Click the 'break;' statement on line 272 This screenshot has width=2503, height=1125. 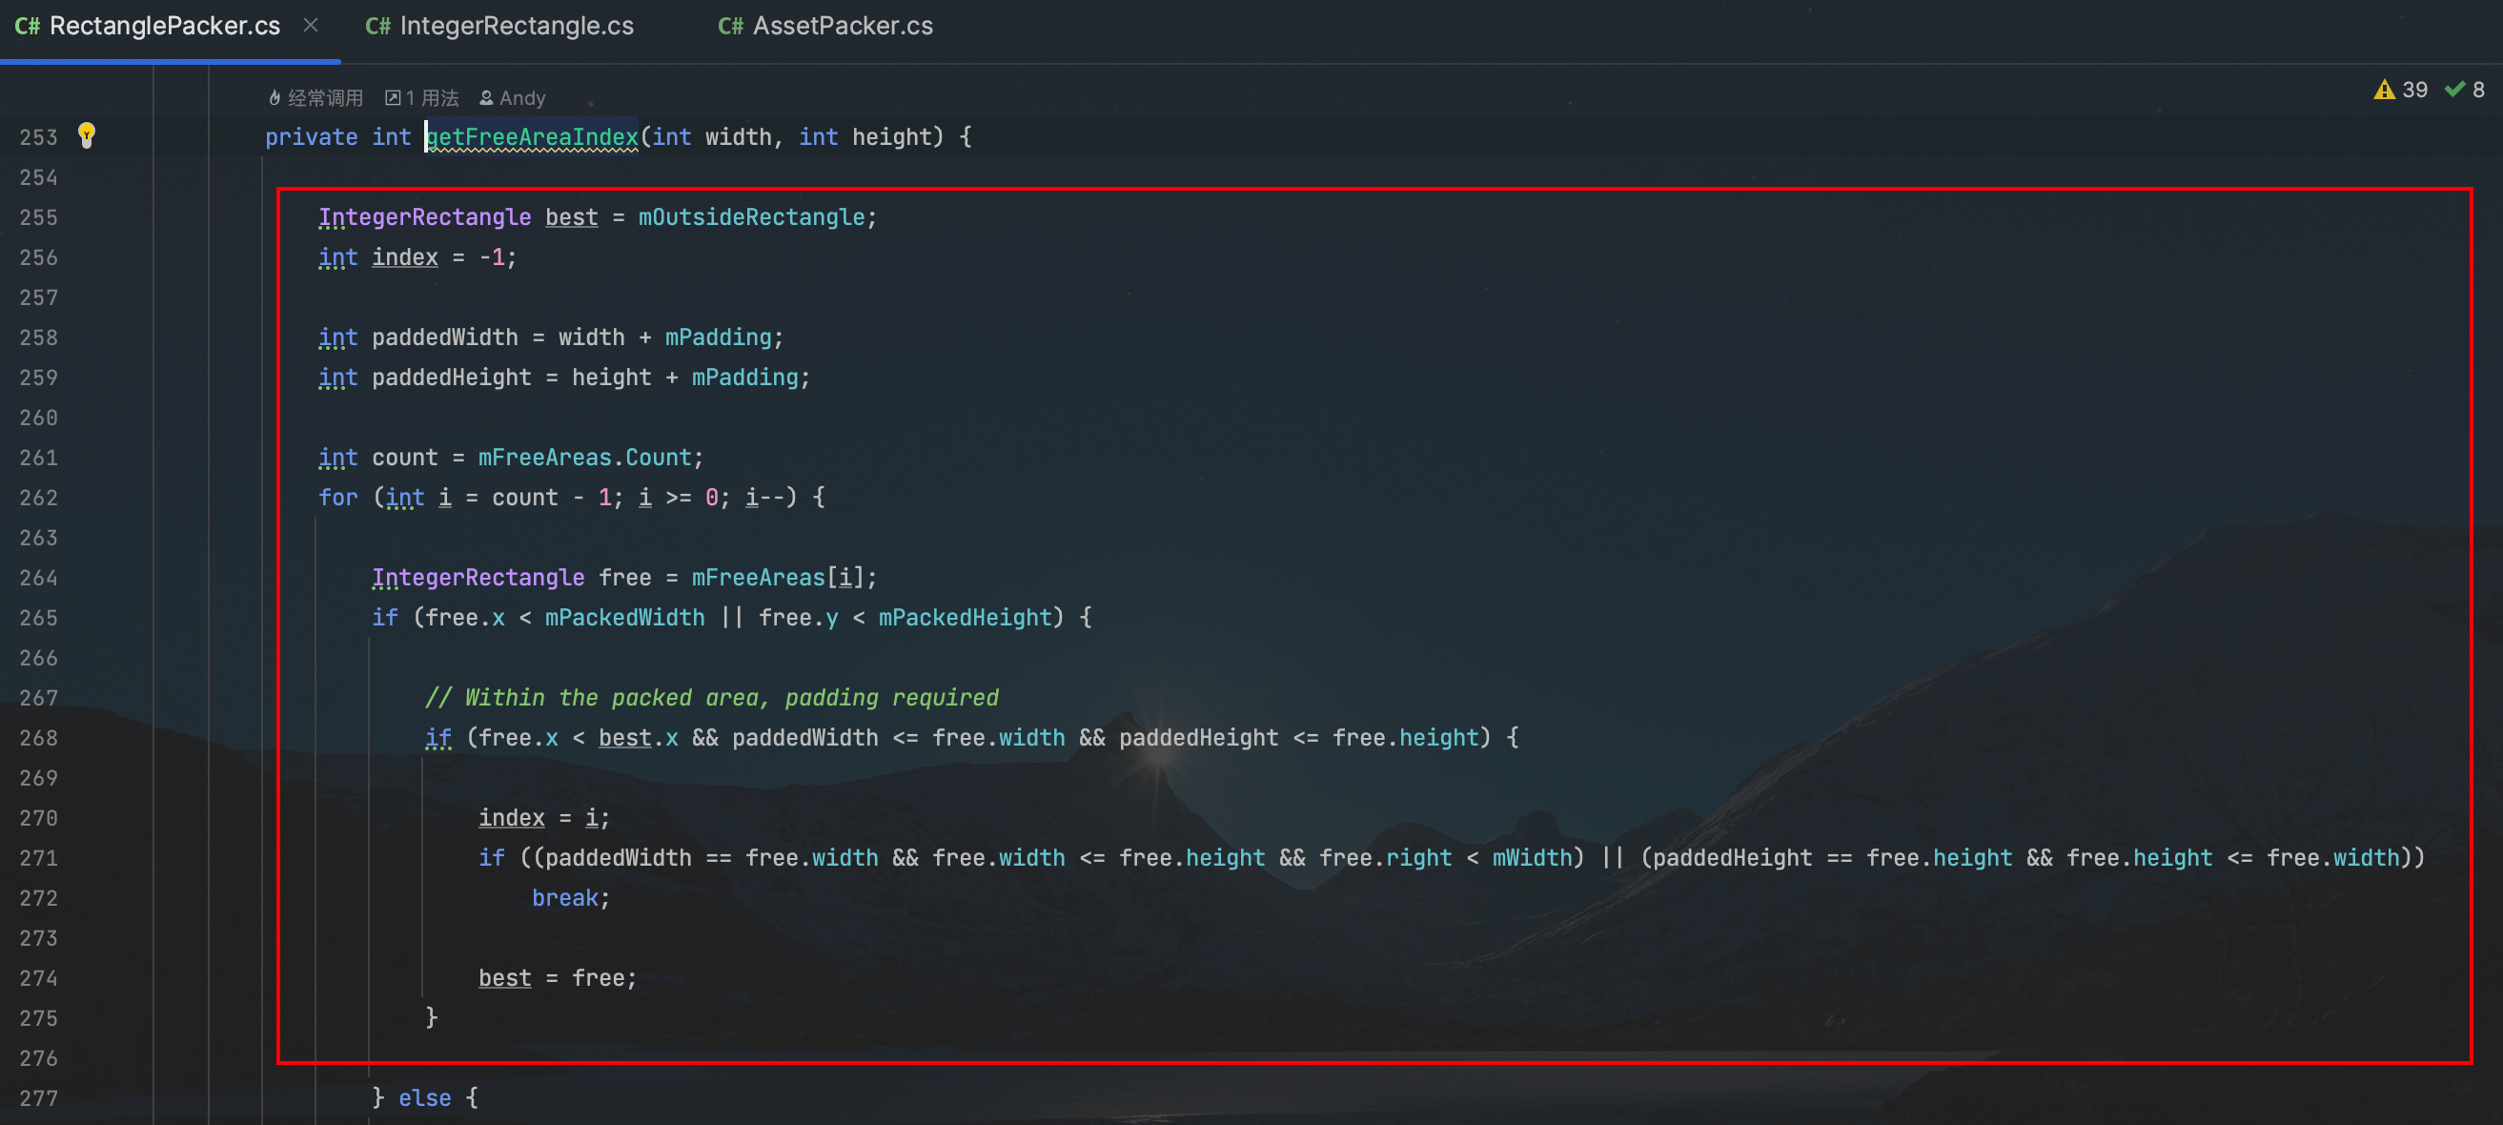point(571,898)
